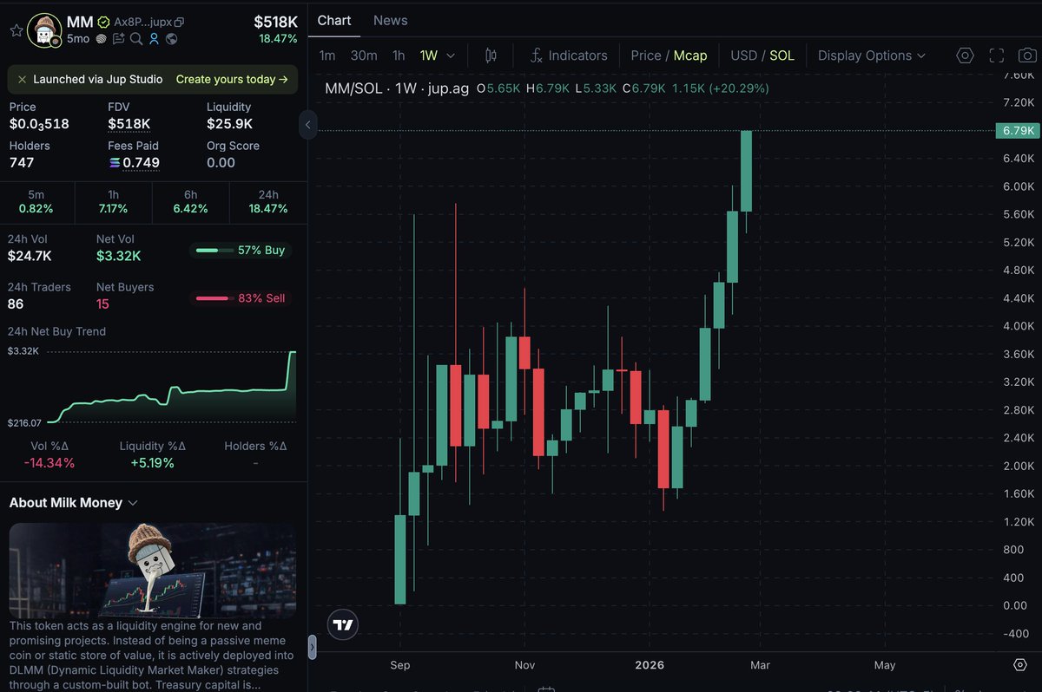Image resolution: width=1042 pixels, height=692 pixels.
Task: Click the TradingView logo on the chart
Action: 342,623
